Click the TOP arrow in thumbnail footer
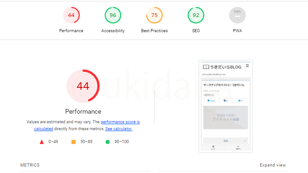This screenshot has width=308, height=173. click(238, 148)
